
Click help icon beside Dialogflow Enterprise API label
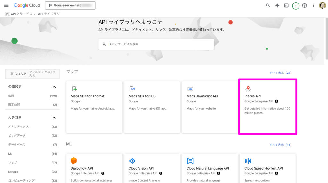click(103, 173)
